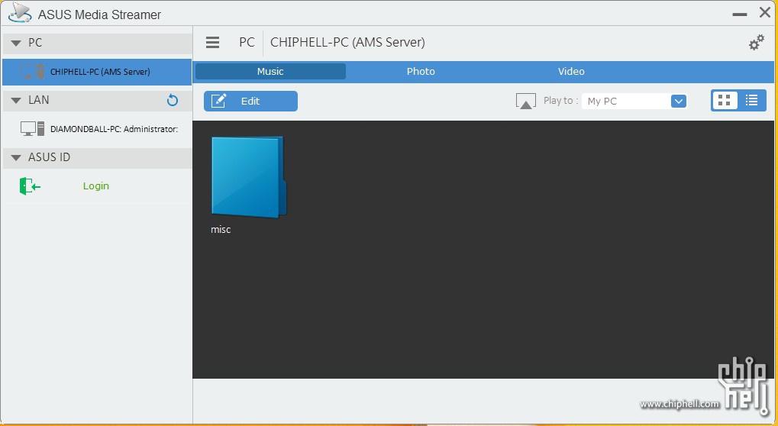Open the hamburger menu icon
This screenshot has width=778, height=426.
coord(212,43)
